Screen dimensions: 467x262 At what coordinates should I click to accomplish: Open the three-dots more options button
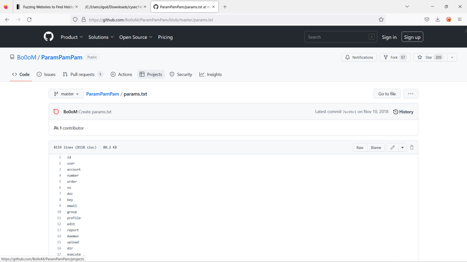pyautogui.click(x=411, y=94)
